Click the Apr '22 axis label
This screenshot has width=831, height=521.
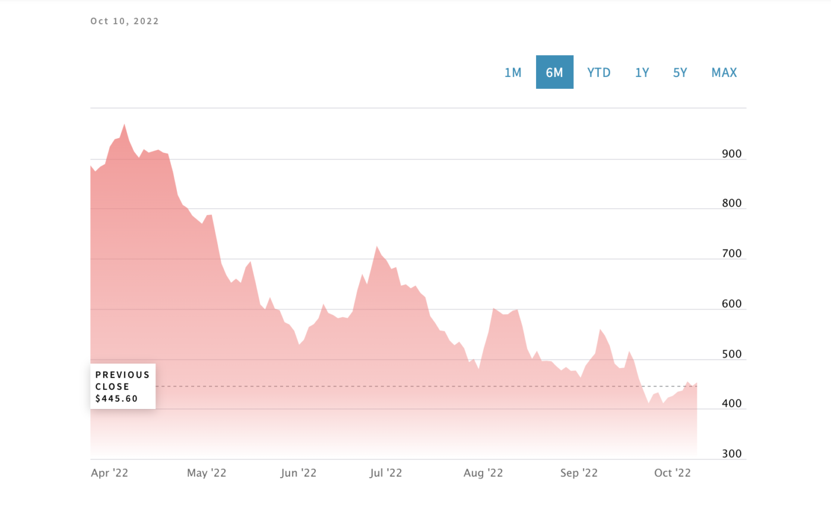tap(109, 472)
